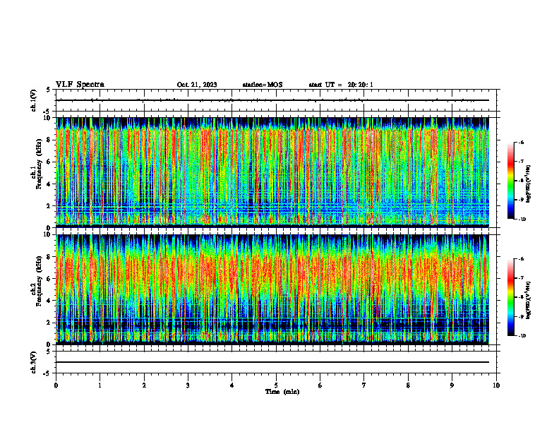Click inside the ch.2 spectrogram panel
Screen dimensions: 559x432
tap(272, 289)
